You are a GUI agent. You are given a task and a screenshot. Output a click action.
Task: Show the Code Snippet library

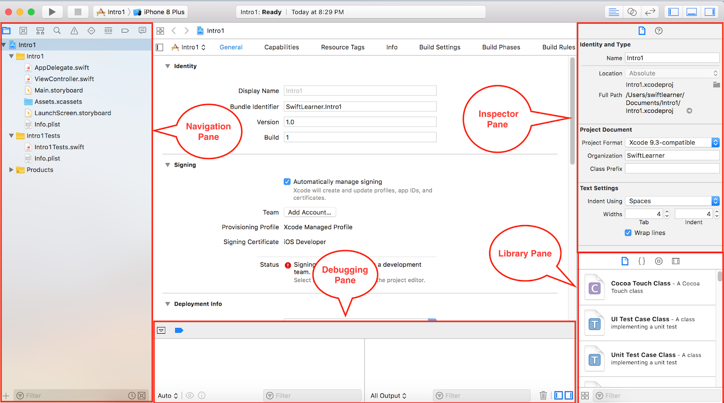[642, 261]
